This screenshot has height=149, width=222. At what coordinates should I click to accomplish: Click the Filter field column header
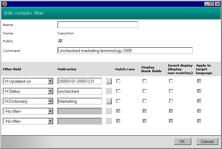click(12, 69)
